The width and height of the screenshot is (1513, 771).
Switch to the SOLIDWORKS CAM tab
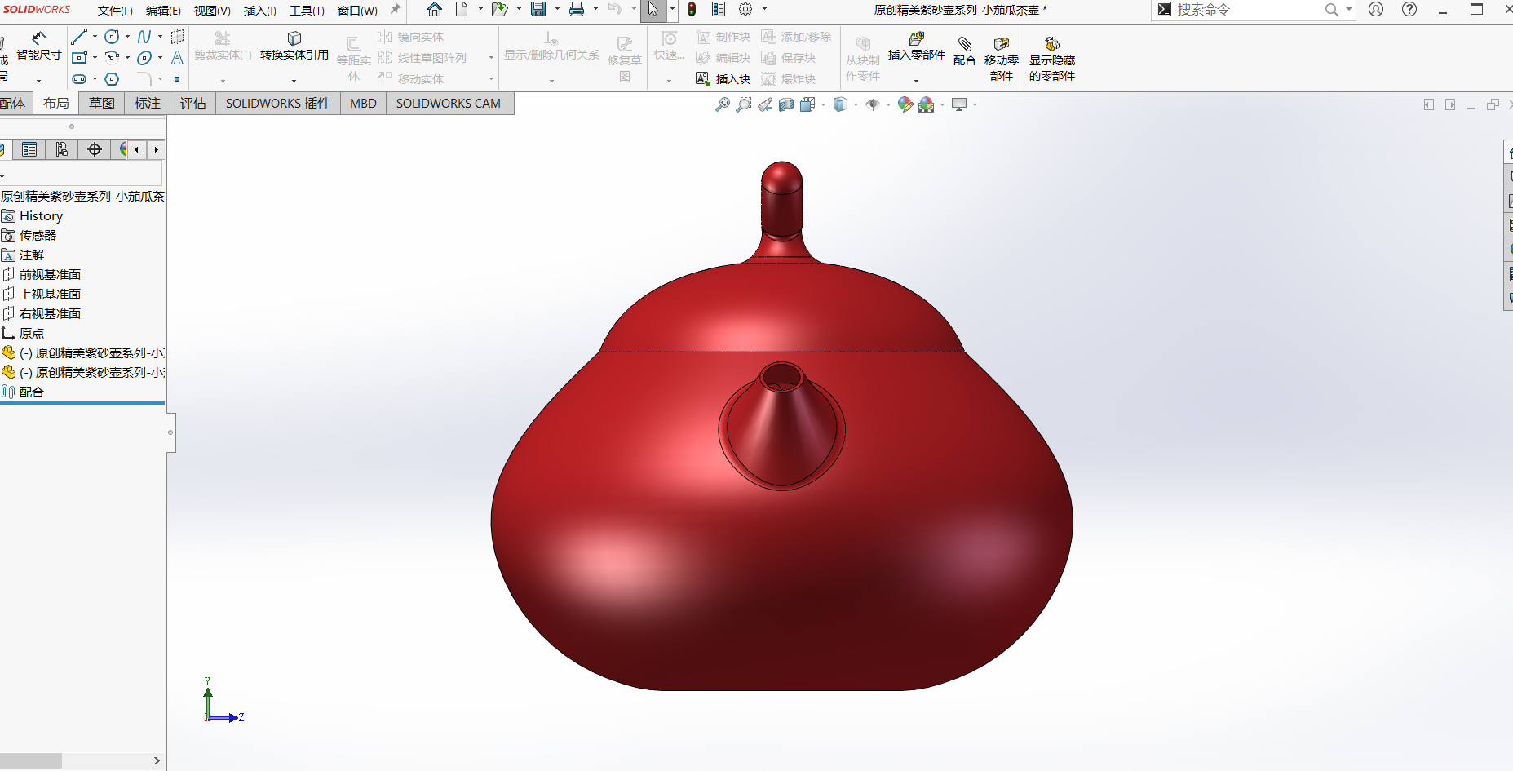(449, 104)
